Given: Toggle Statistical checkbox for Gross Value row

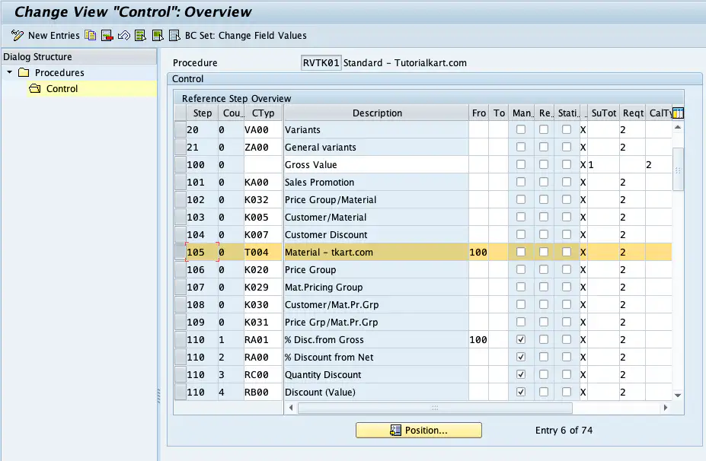Looking at the screenshot, I should click(567, 164).
